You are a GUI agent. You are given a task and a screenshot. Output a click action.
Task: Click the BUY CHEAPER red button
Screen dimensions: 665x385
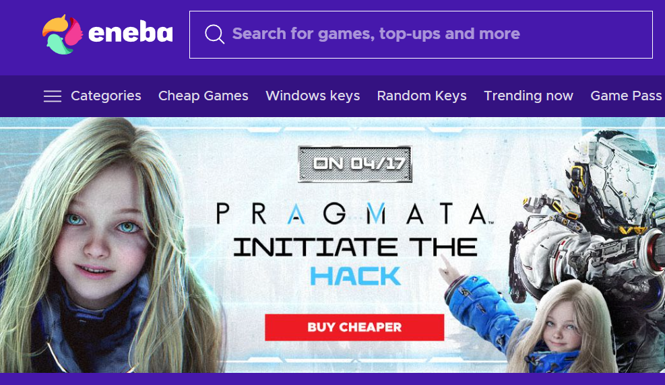point(354,327)
